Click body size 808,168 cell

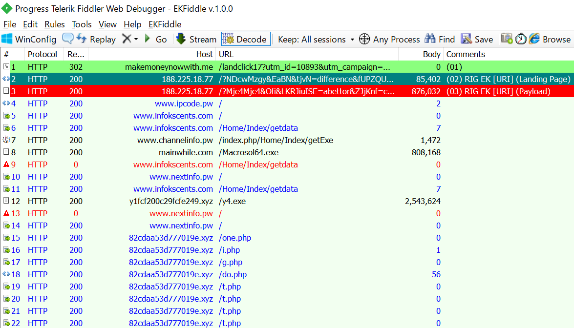point(426,152)
